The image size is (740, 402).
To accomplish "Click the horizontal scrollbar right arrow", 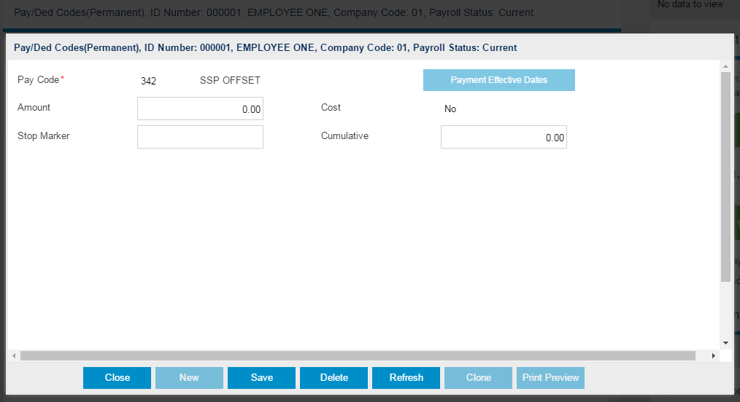I will point(714,356).
